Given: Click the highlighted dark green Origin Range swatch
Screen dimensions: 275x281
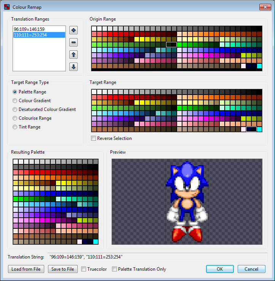Looking at the screenshot, I should point(171,45).
